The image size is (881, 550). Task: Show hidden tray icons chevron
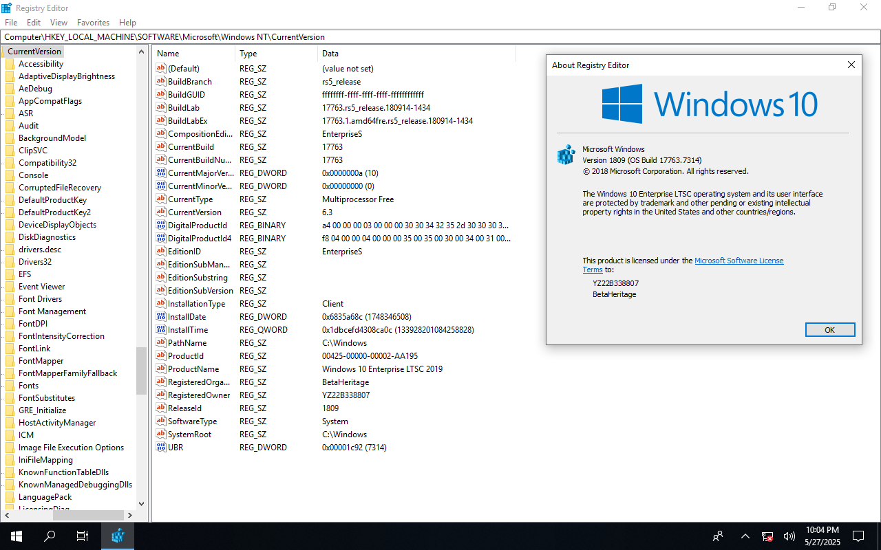click(x=745, y=536)
